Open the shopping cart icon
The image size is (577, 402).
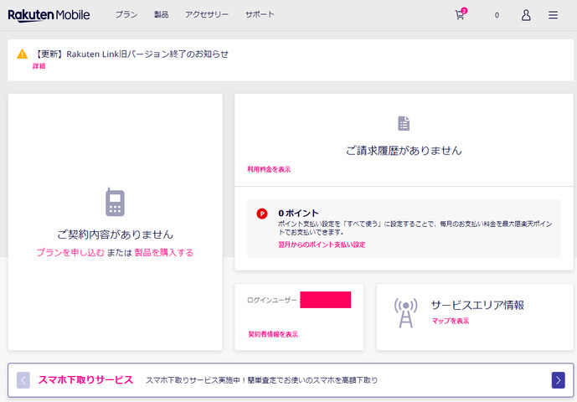pos(460,15)
